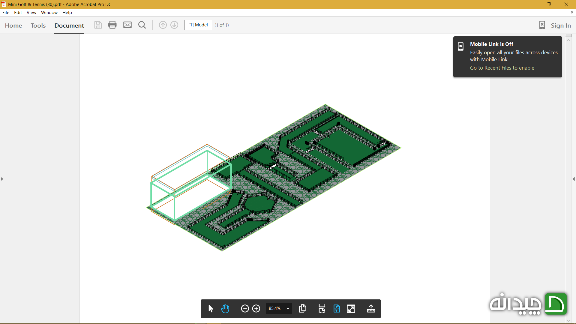Select the Document tab
This screenshot has height=324, width=576.
[69, 25]
